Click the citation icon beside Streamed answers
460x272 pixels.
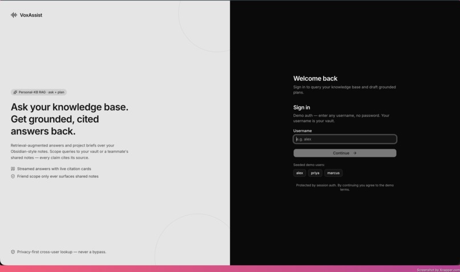[x=13, y=169]
